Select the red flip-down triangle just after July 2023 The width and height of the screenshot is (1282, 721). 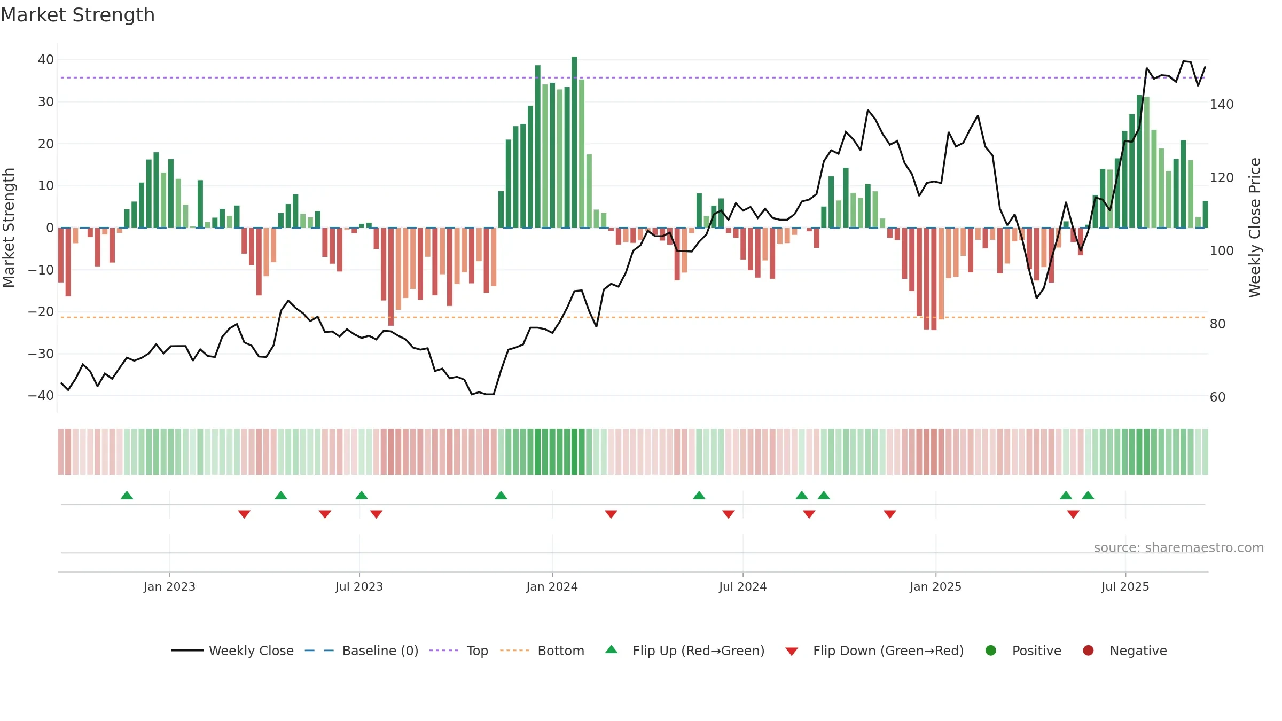point(376,514)
